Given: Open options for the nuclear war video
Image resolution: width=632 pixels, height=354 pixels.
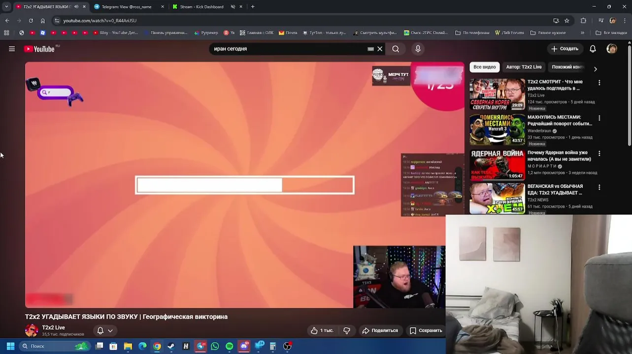Looking at the screenshot, I should 599,153.
